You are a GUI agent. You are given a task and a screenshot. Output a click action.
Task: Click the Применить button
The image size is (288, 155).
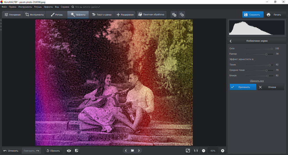point(242,87)
